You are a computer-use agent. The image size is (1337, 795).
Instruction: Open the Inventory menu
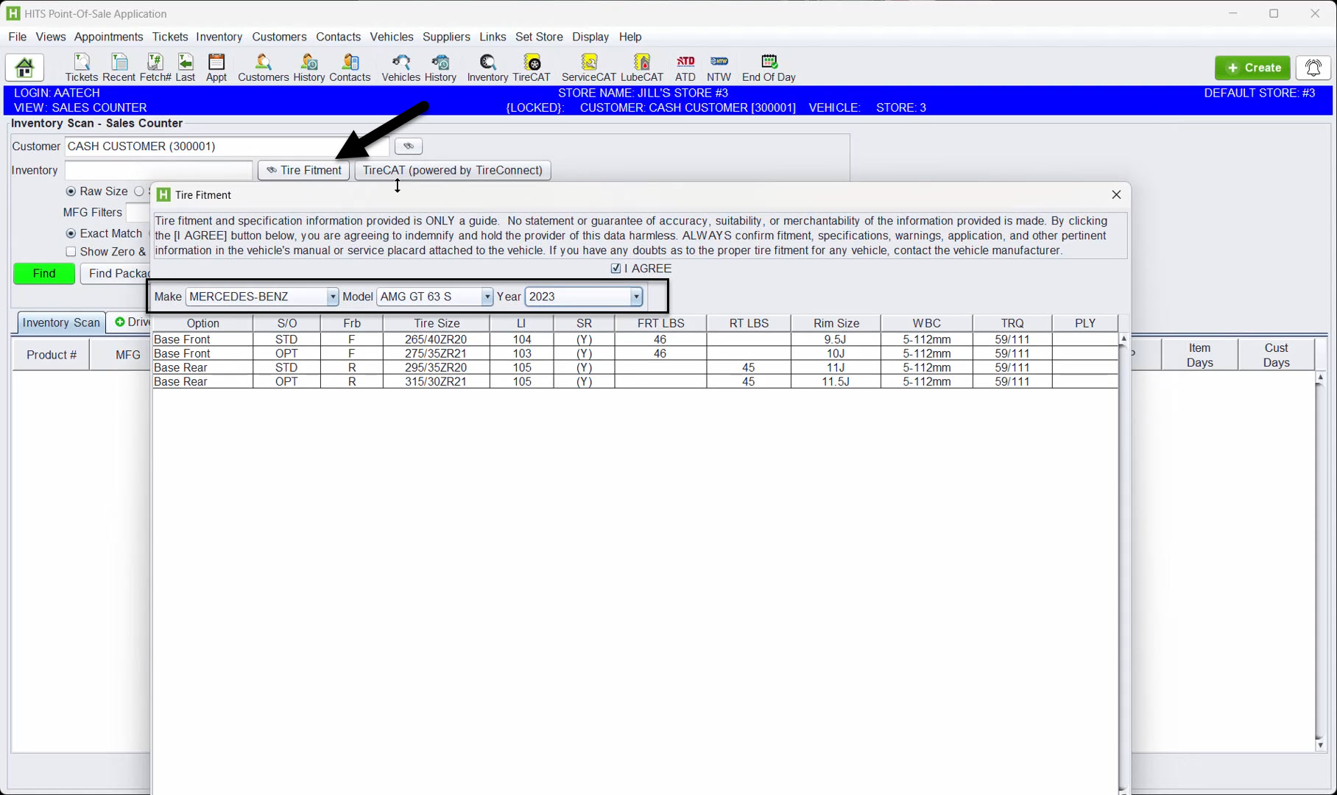pos(219,37)
